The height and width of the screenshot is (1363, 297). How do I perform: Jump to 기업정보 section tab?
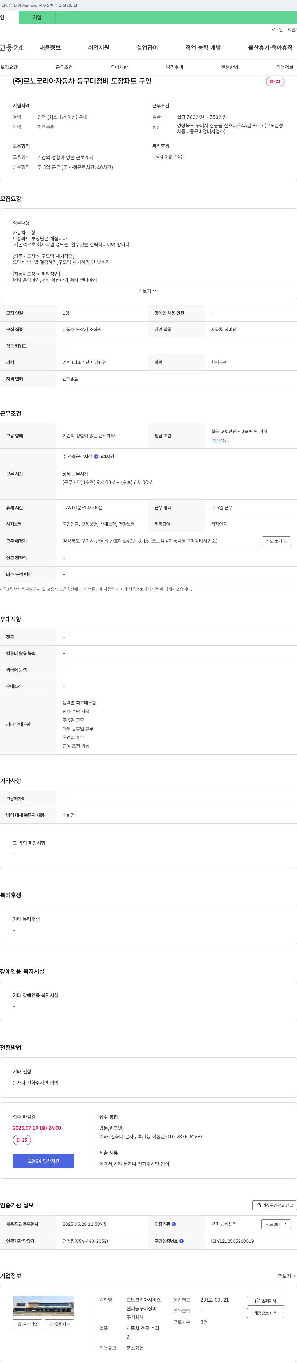[284, 67]
